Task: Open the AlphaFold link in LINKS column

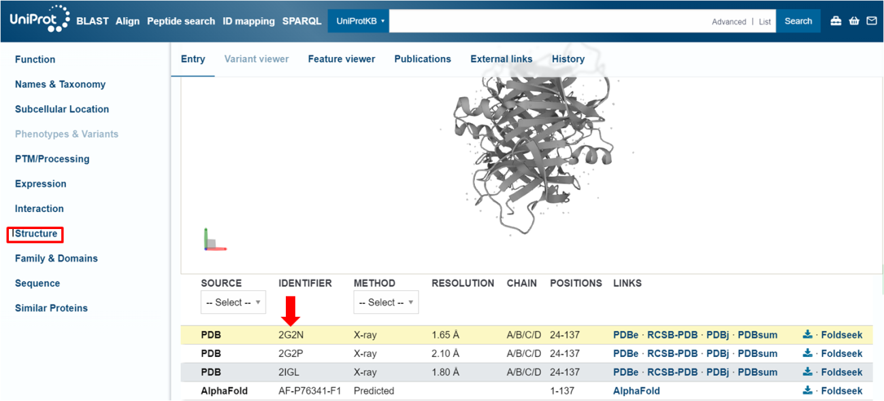Action: pyautogui.click(x=636, y=391)
